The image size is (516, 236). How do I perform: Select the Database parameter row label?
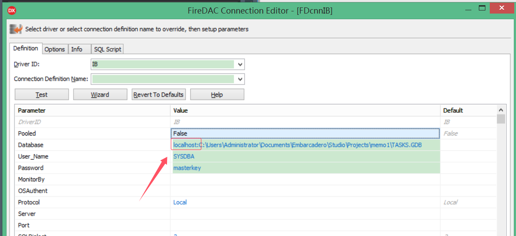pos(31,145)
